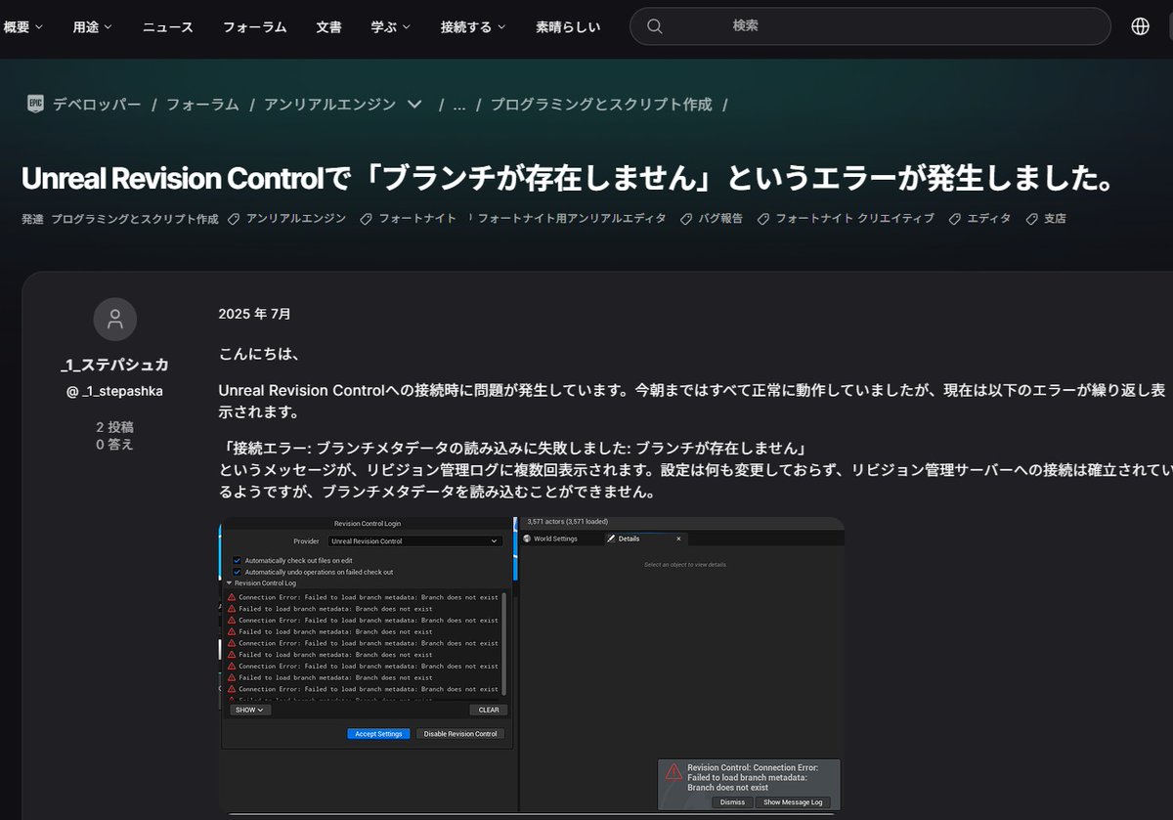1173x820 pixels.
Task: Open the globe language selector
Action: click(x=1140, y=26)
